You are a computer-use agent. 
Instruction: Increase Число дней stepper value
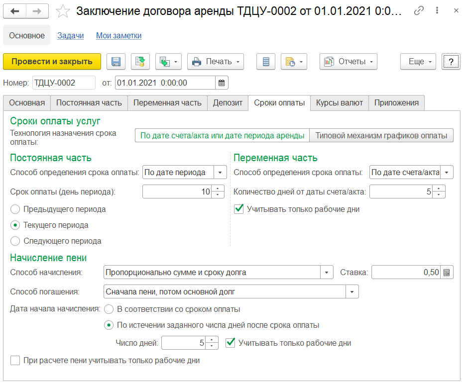coord(212,340)
